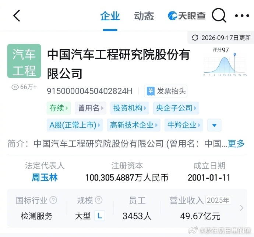
Task: Tap the eye icon view count
Action: click(15, 87)
